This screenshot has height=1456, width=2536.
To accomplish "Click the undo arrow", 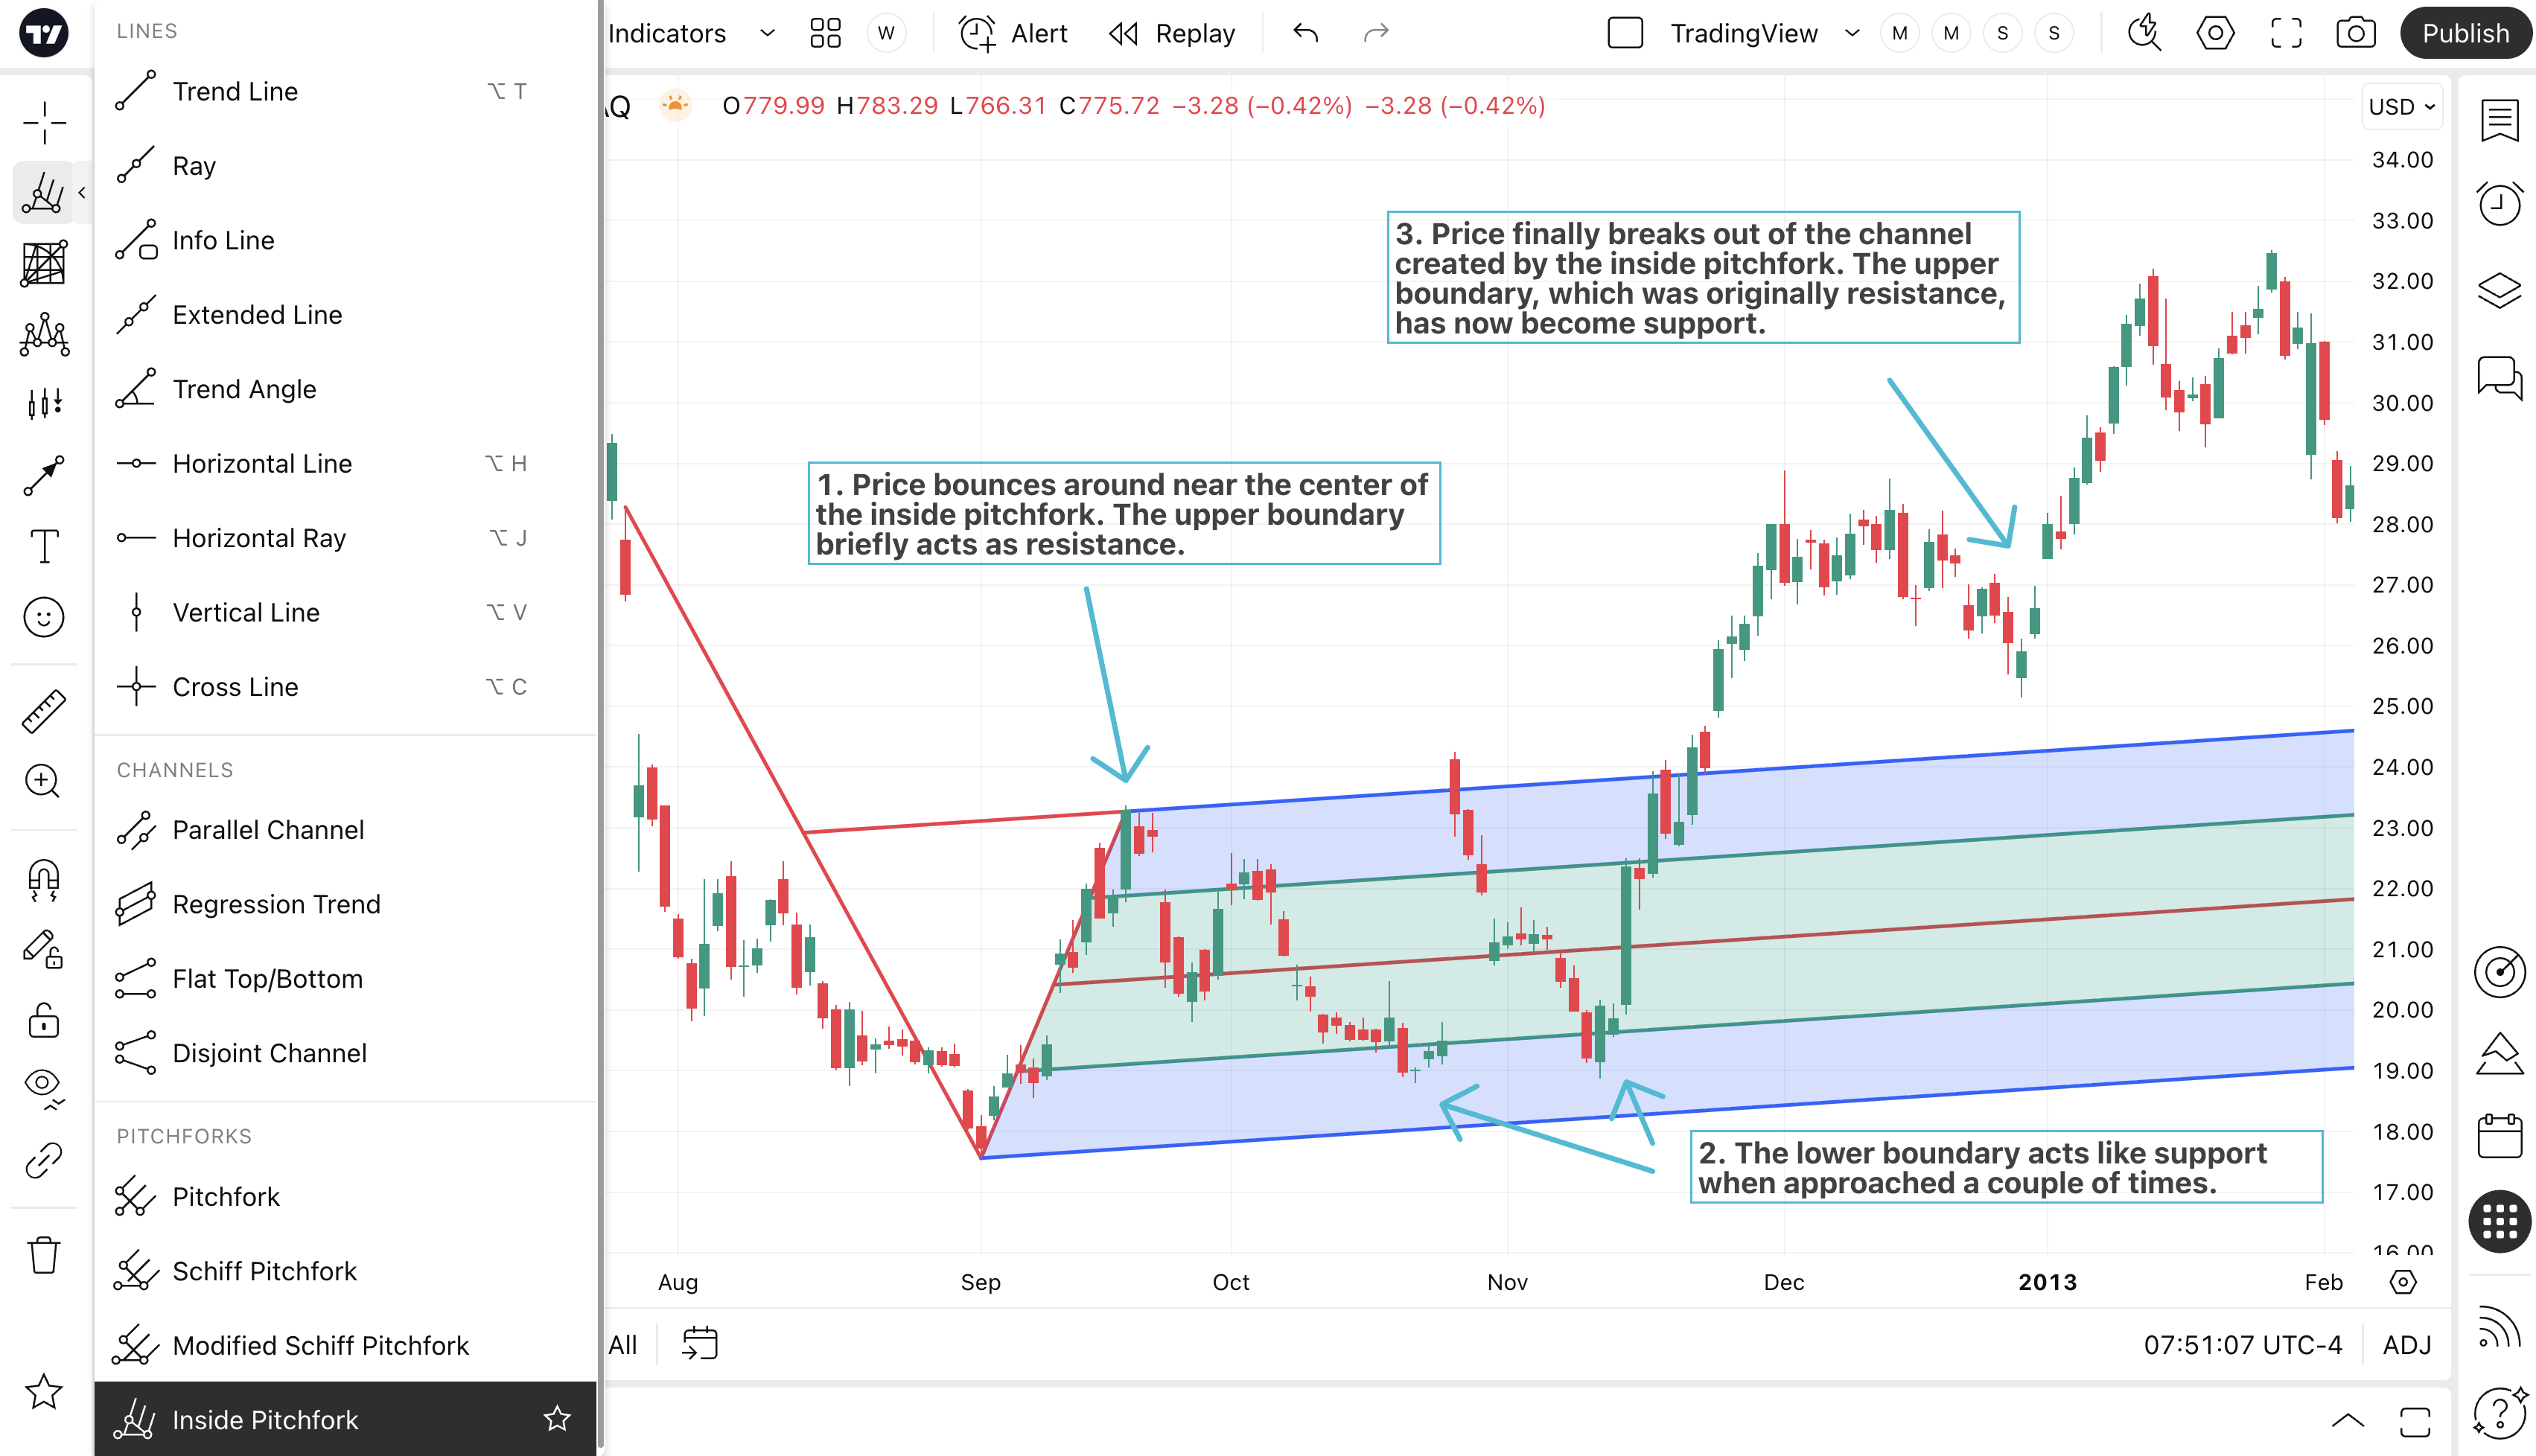I will (x=1305, y=33).
